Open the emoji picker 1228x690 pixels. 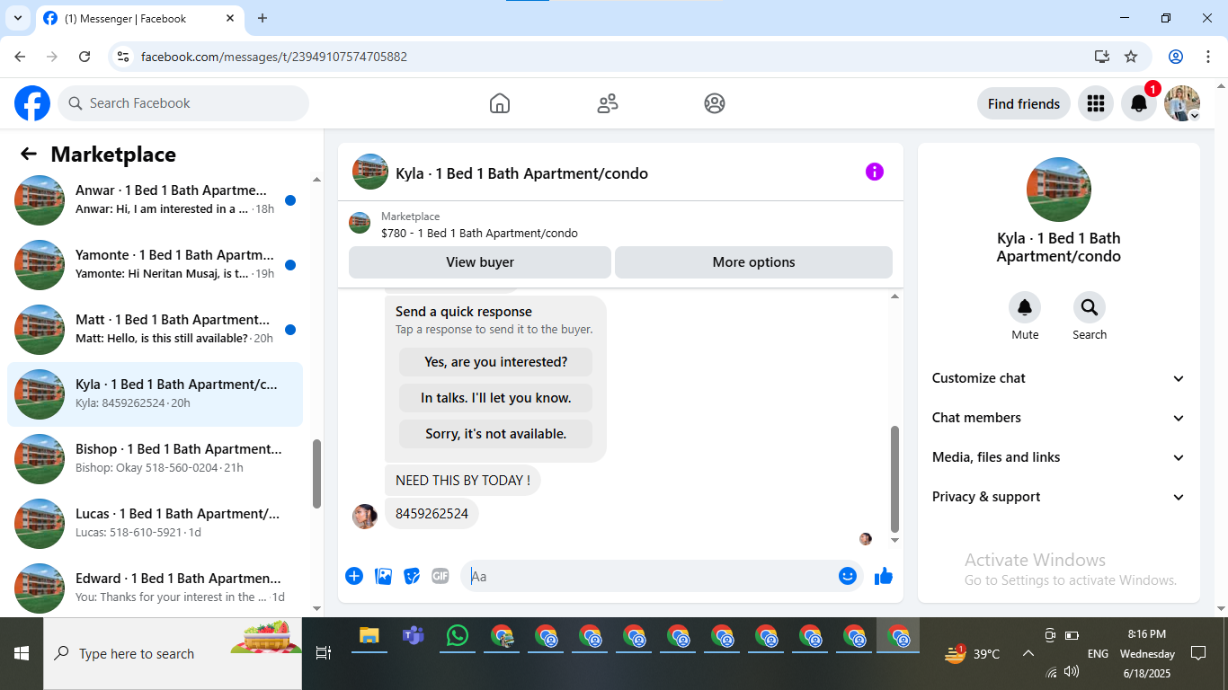(x=847, y=576)
